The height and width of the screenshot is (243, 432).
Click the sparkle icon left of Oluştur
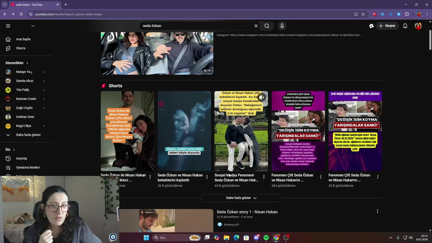[371, 26]
